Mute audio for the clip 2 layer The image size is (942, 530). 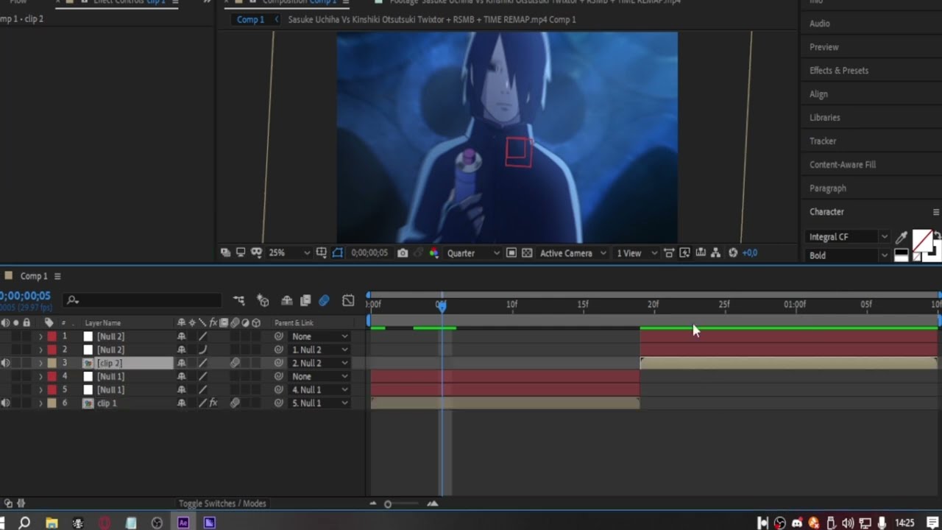(x=6, y=363)
